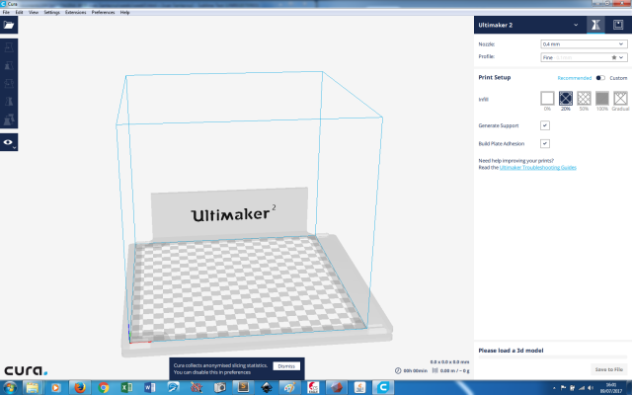Switch to the Monitor printer tab icon

(618, 25)
